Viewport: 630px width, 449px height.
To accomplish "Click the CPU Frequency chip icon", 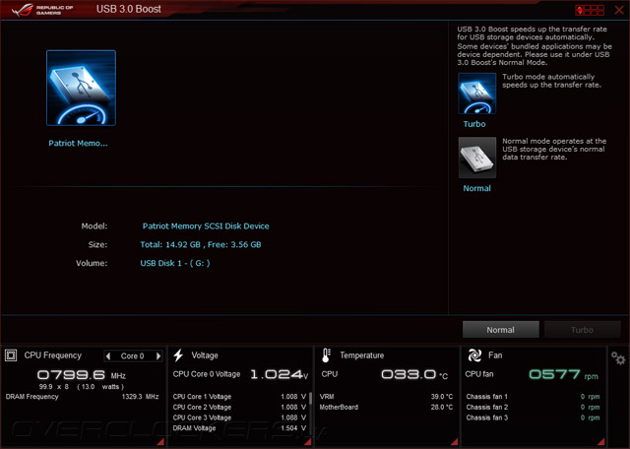I will pos(11,355).
